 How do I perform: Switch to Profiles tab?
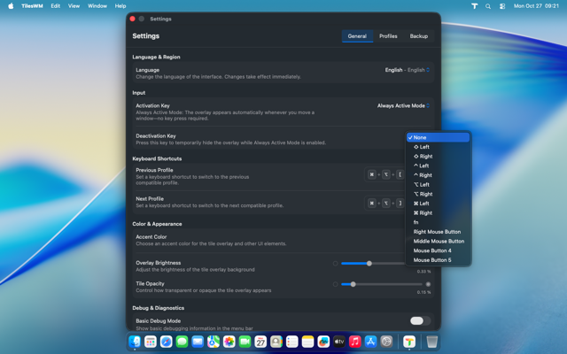[x=388, y=36]
